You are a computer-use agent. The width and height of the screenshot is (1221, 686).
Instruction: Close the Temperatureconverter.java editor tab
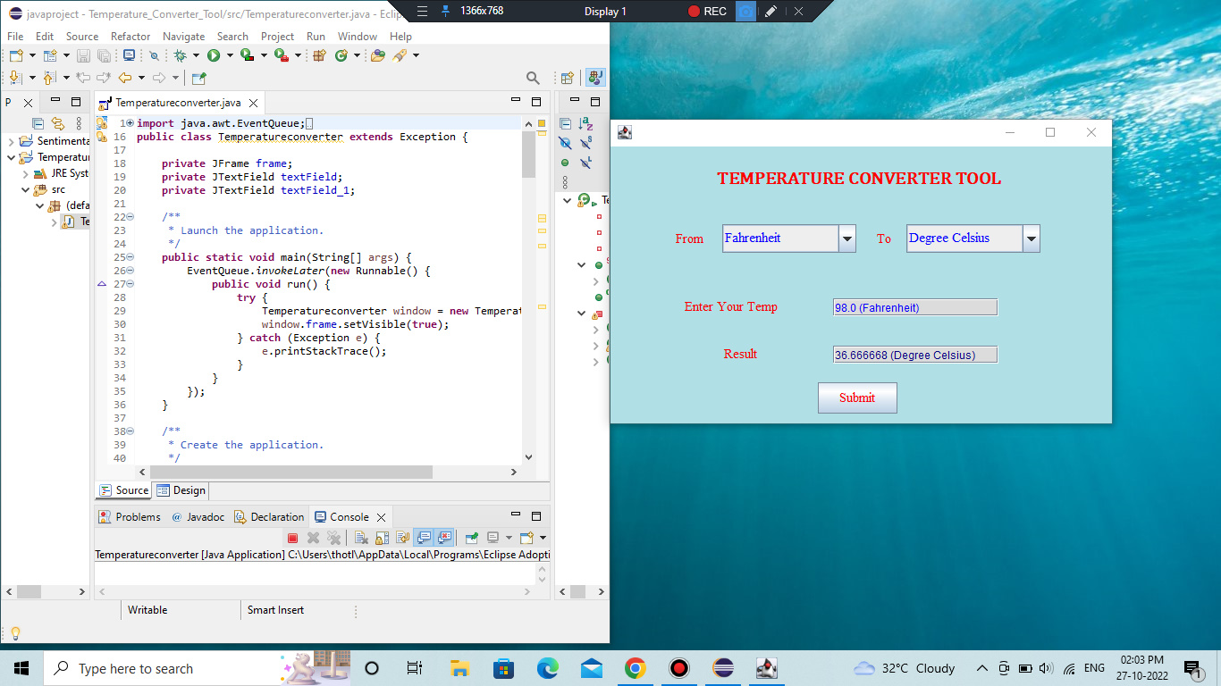point(253,103)
